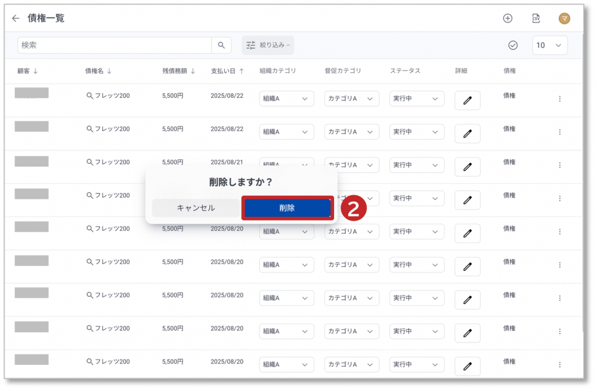Sort by 顧客 column header
Screen dimensions: 596x390
point(27,71)
